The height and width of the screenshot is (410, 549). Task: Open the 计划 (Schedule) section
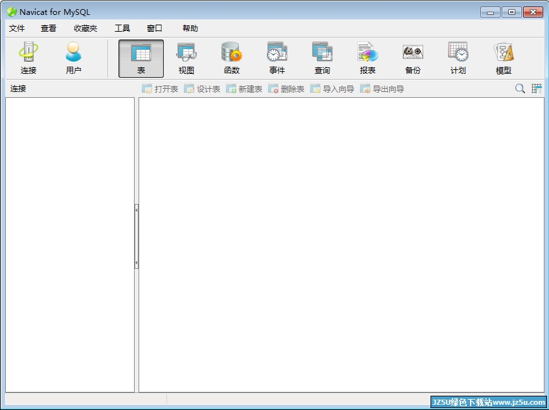(458, 58)
